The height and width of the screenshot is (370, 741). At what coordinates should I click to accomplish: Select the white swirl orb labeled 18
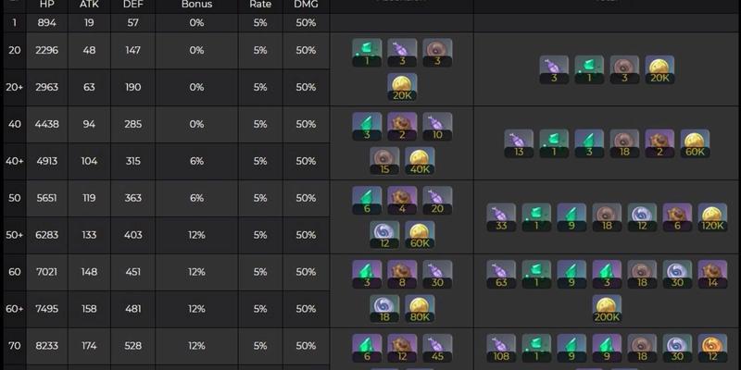pos(384,309)
